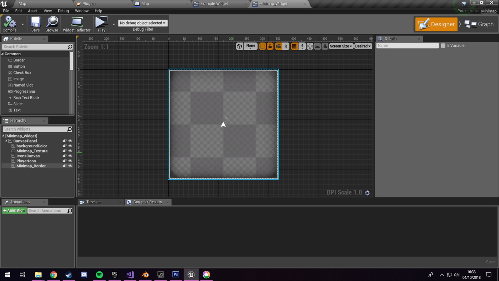Image resolution: width=499 pixels, height=281 pixels.
Task: Toggle the snap-to-grid icon in the viewport
Action: (x=294, y=46)
